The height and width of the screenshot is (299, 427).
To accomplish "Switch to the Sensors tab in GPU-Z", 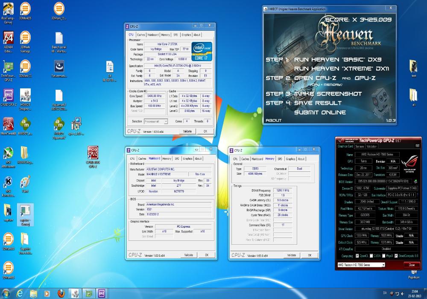I will click(x=360, y=146).
